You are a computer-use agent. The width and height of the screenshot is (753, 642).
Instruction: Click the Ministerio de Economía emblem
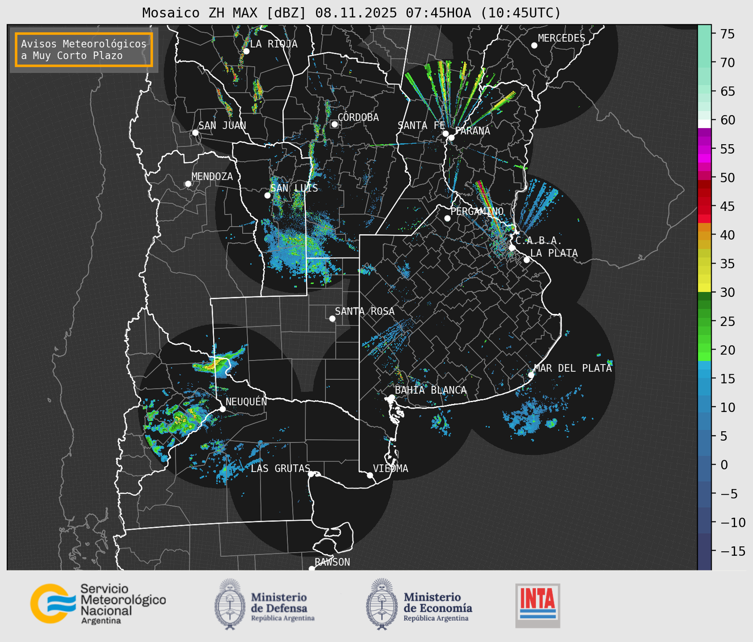click(381, 604)
